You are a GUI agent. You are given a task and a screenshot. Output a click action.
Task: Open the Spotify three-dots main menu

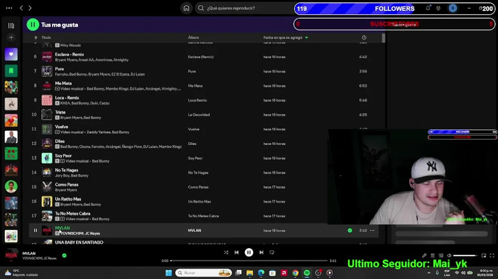point(9,8)
